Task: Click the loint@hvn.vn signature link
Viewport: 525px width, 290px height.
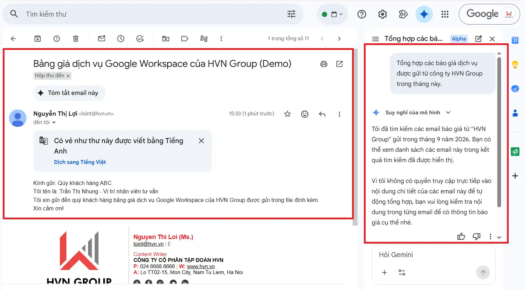Action: click(148, 244)
